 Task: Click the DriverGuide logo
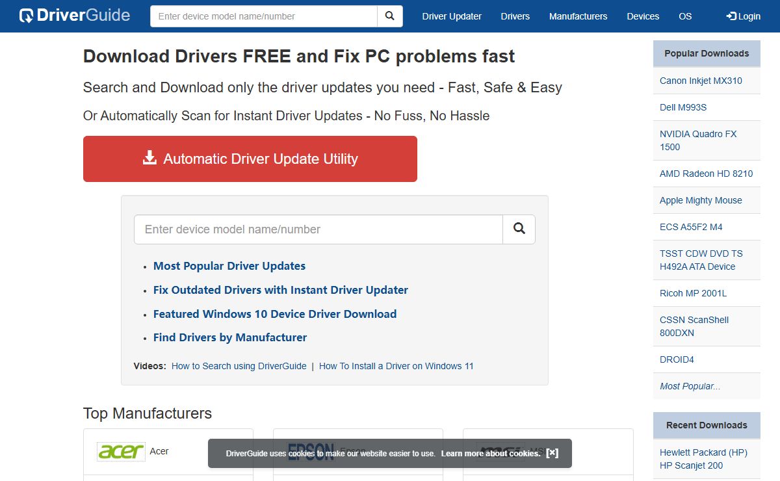[x=75, y=16]
